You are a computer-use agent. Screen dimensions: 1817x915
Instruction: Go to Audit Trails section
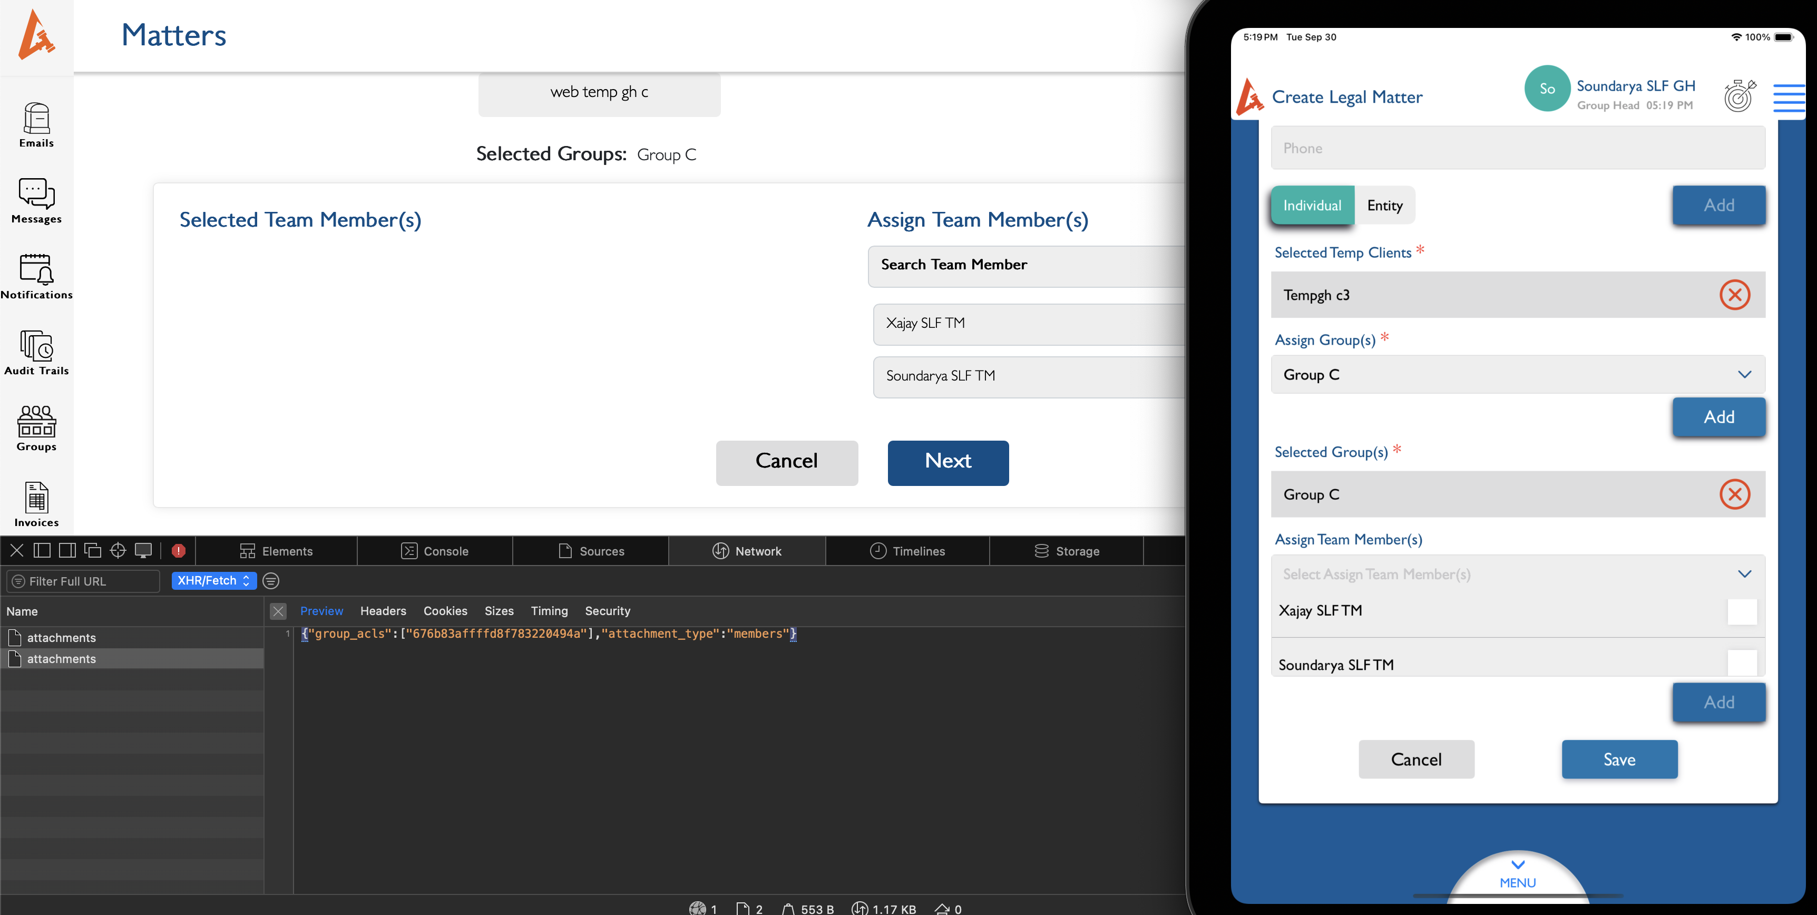point(36,352)
